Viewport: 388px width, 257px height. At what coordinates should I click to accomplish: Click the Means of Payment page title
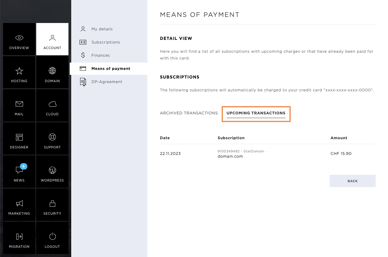coord(200,15)
